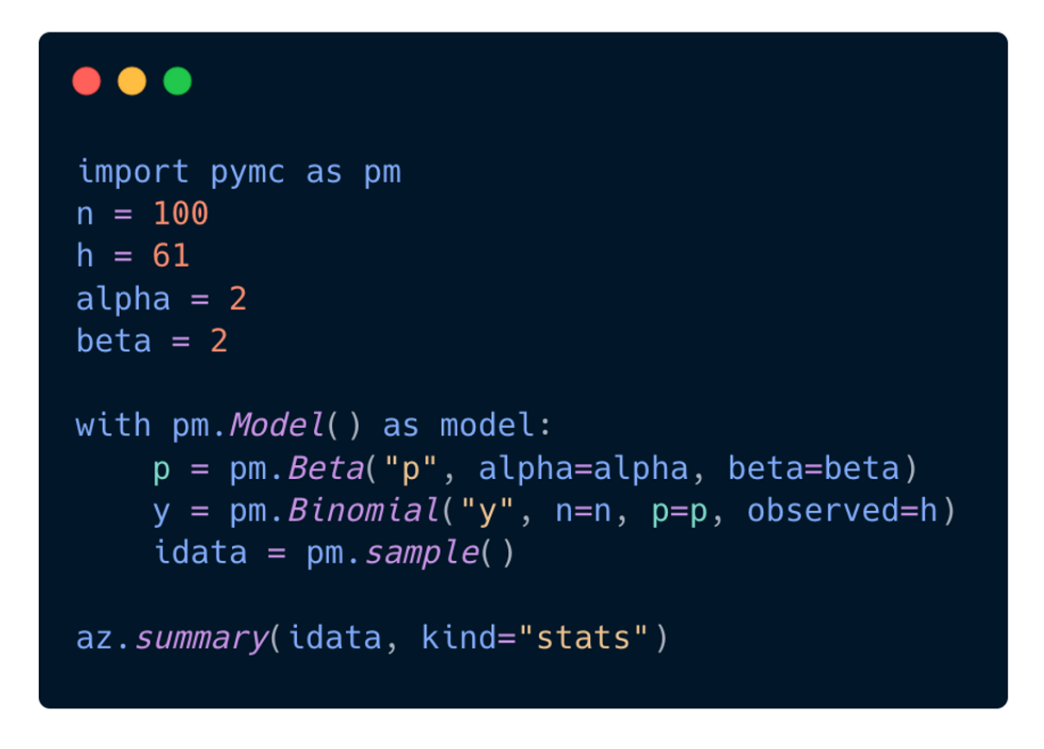
Task: Click the yellow minimize dot
Action: pos(132,81)
